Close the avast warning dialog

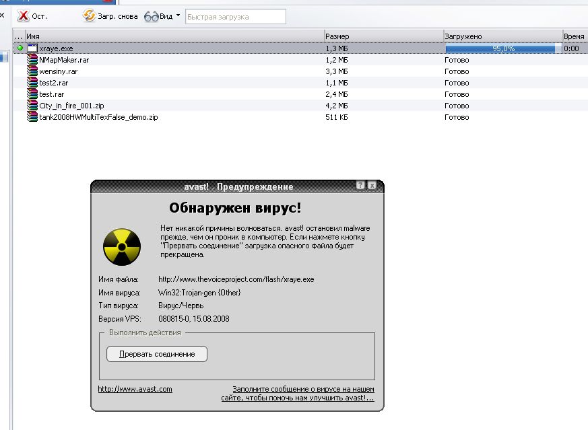click(372, 186)
